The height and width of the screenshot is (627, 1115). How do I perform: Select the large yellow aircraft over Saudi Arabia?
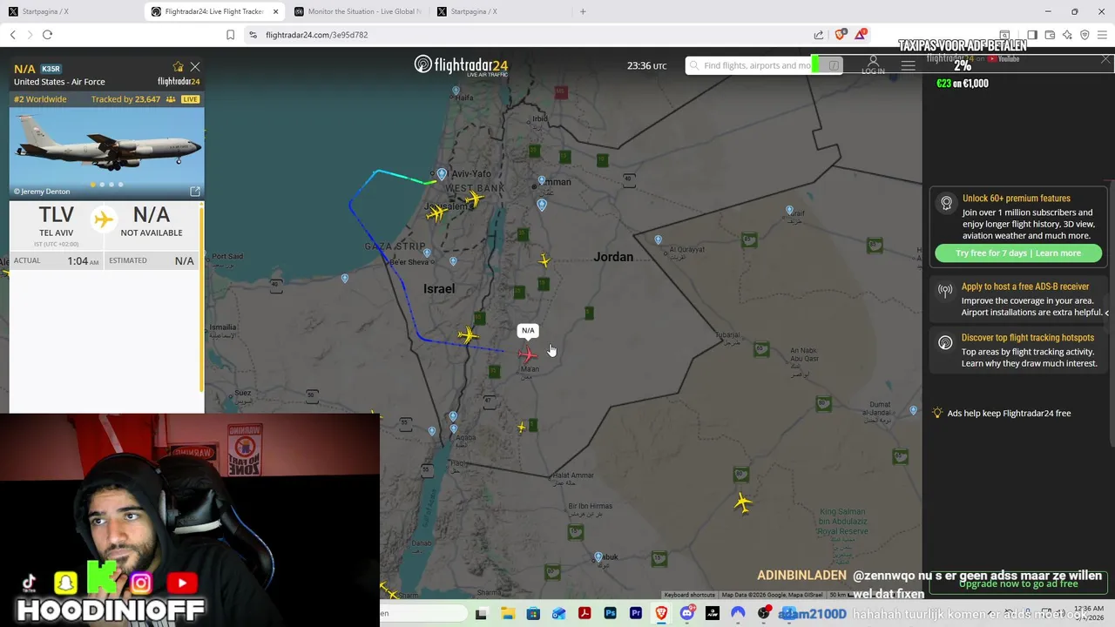tap(742, 502)
